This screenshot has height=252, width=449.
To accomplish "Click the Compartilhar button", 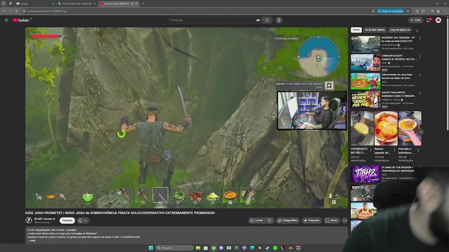I will [287, 220].
